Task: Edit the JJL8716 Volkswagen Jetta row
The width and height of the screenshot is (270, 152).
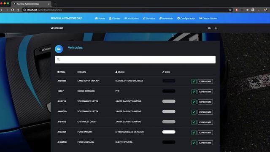Action: coord(194,102)
